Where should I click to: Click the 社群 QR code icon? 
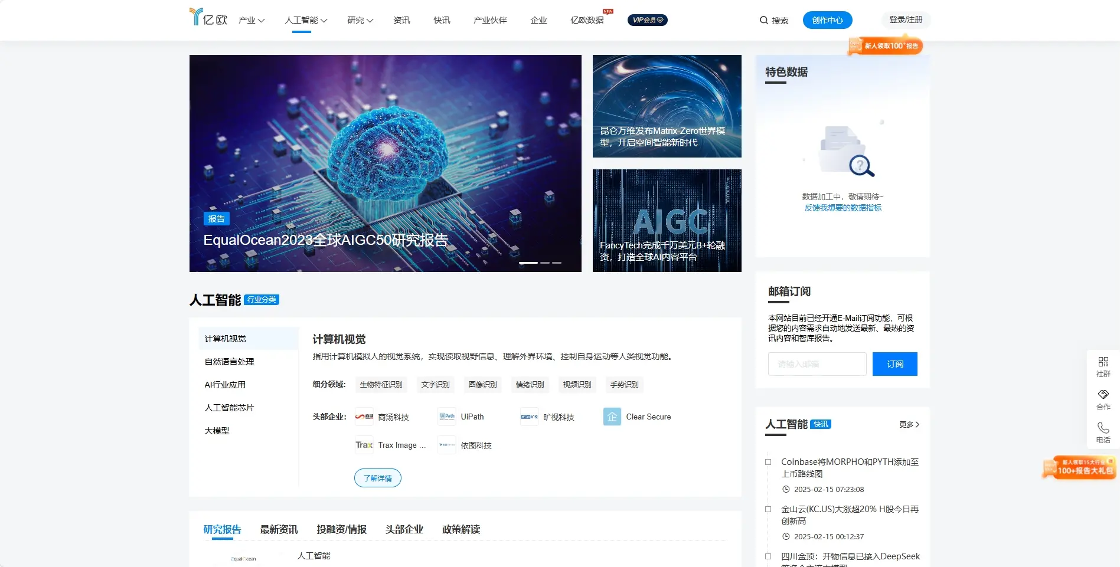1103,362
